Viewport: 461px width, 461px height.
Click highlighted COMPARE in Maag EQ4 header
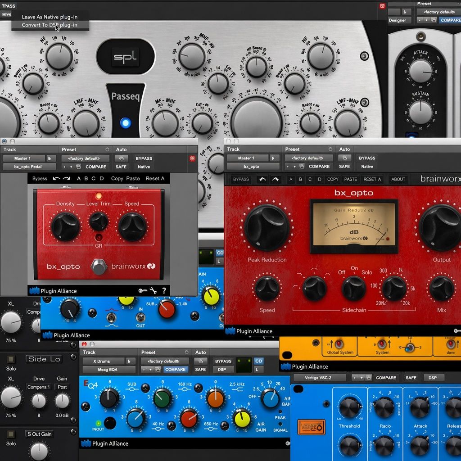[175, 370]
